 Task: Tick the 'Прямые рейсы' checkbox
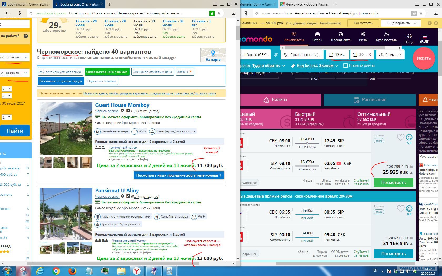click(346, 66)
